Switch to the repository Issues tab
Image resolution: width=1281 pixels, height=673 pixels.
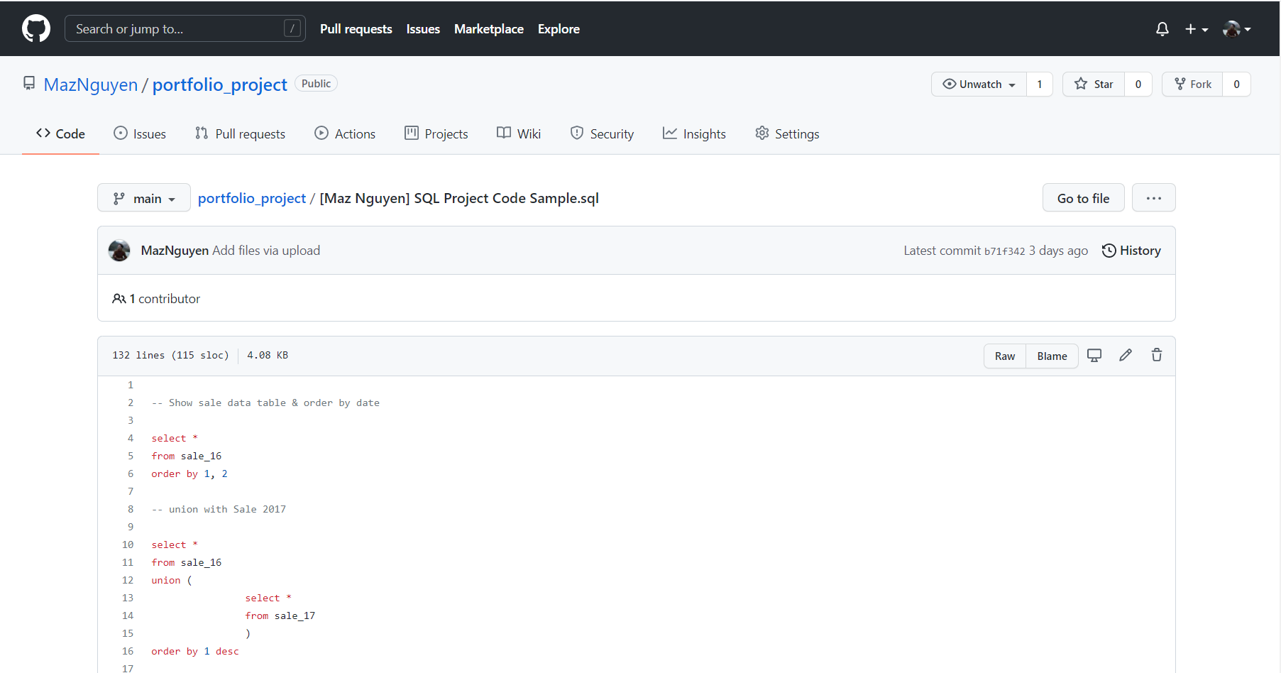(140, 133)
